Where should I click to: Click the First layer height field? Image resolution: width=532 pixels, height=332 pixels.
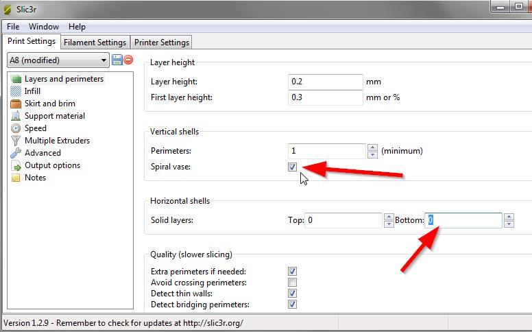pos(326,97)
